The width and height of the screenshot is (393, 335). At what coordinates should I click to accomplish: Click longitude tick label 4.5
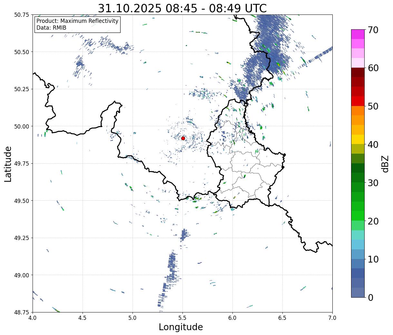pyautogui.click(x=83, y=318)
